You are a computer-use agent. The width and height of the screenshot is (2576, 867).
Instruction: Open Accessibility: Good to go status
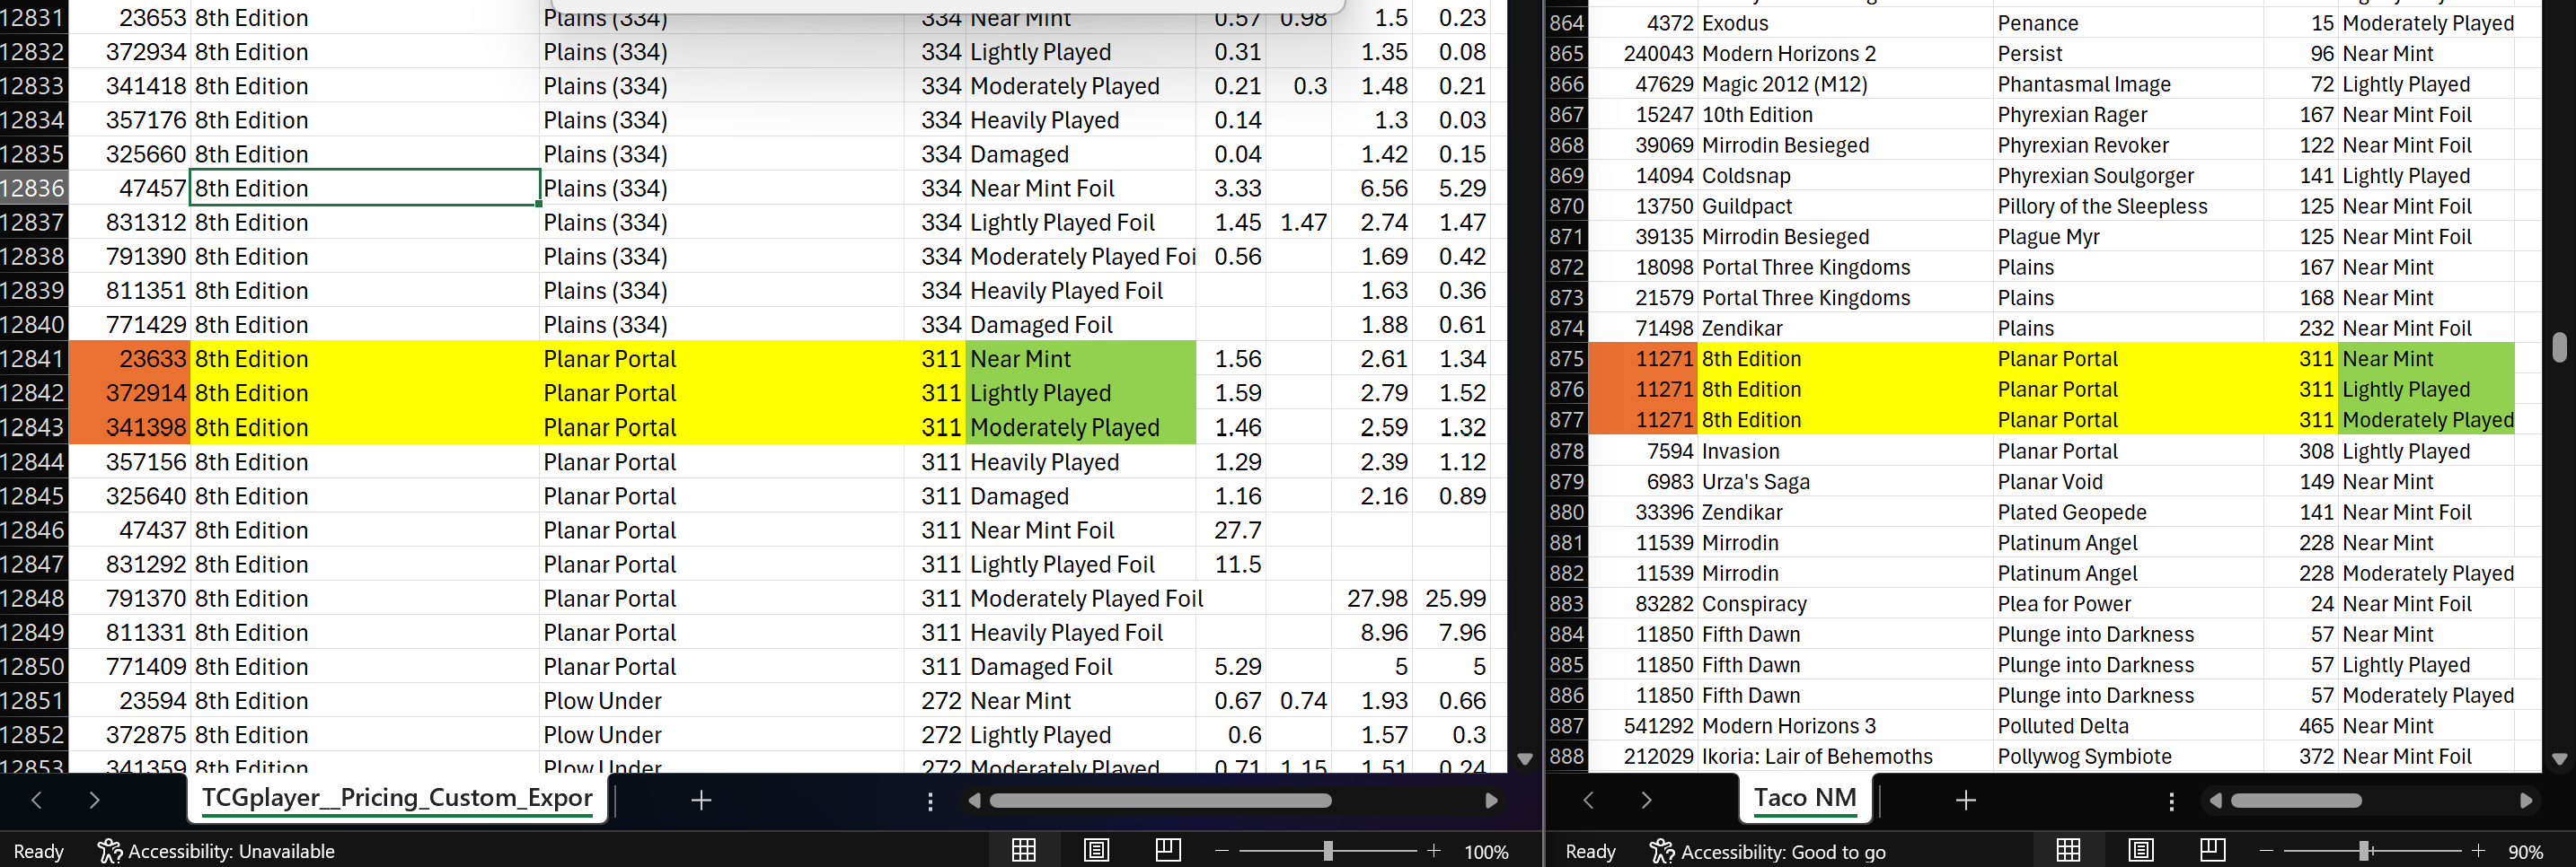click(x=1767, y=851)
